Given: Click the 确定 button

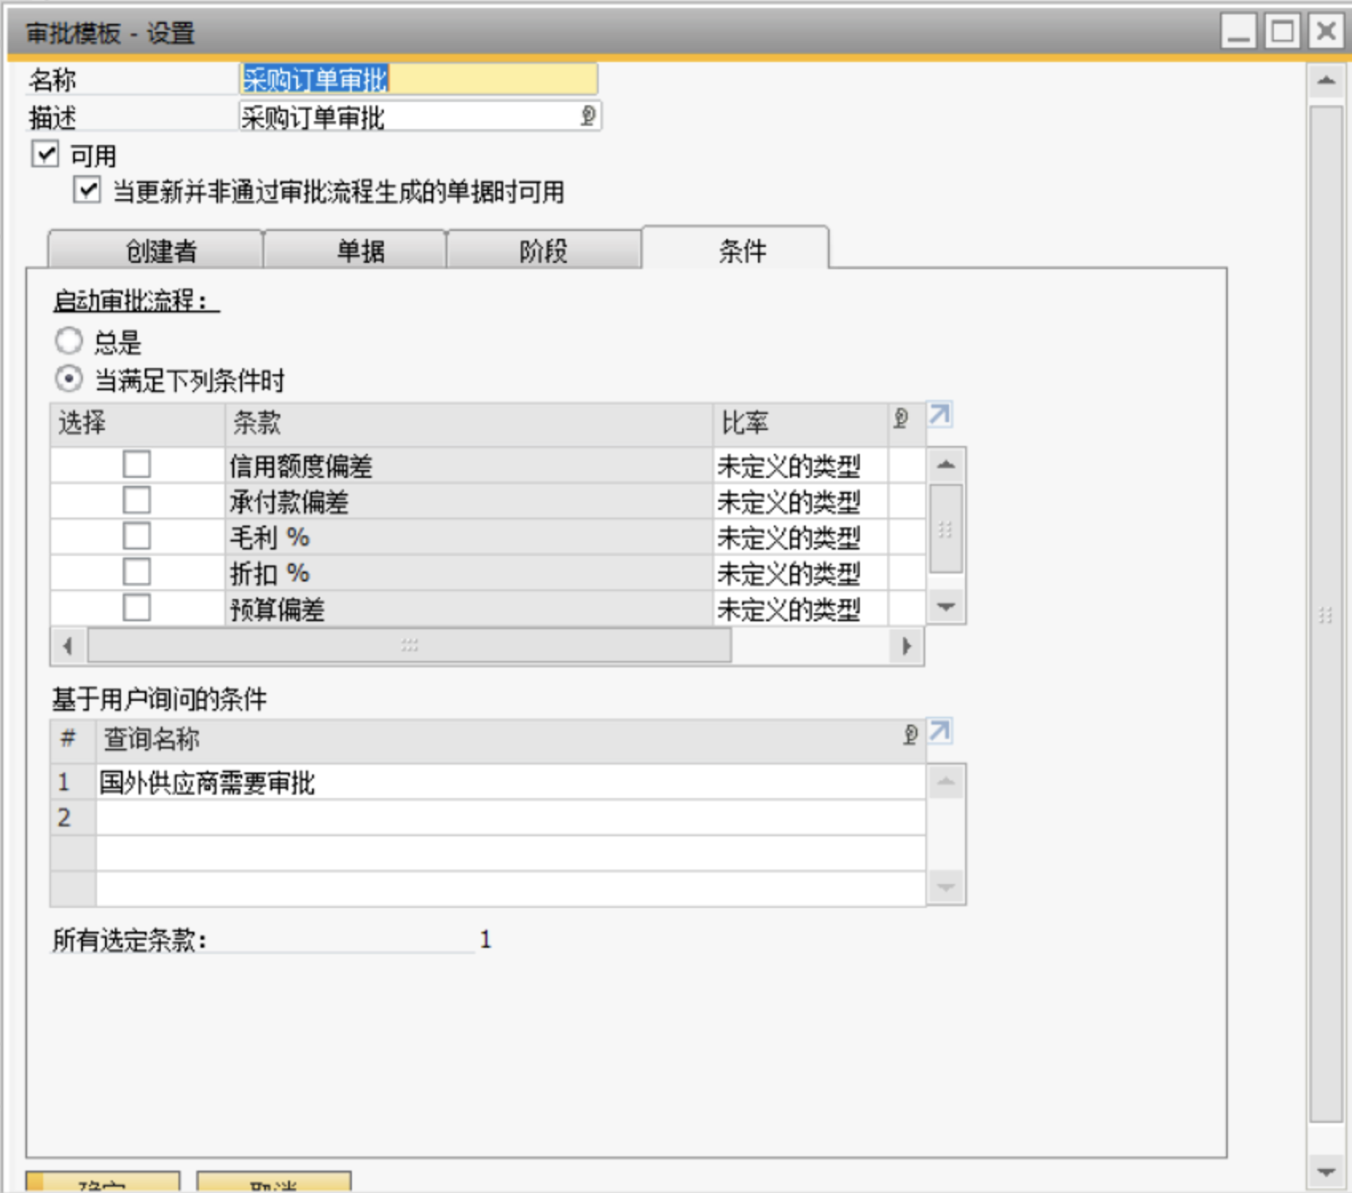Looking at the screenshot, I should click(x=103, y=1182).
